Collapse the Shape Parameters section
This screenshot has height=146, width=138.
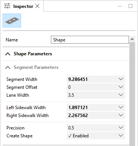(8, 54)
